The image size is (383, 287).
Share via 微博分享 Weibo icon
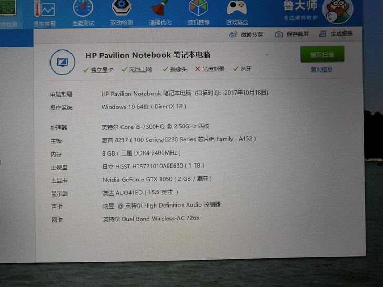246,35
